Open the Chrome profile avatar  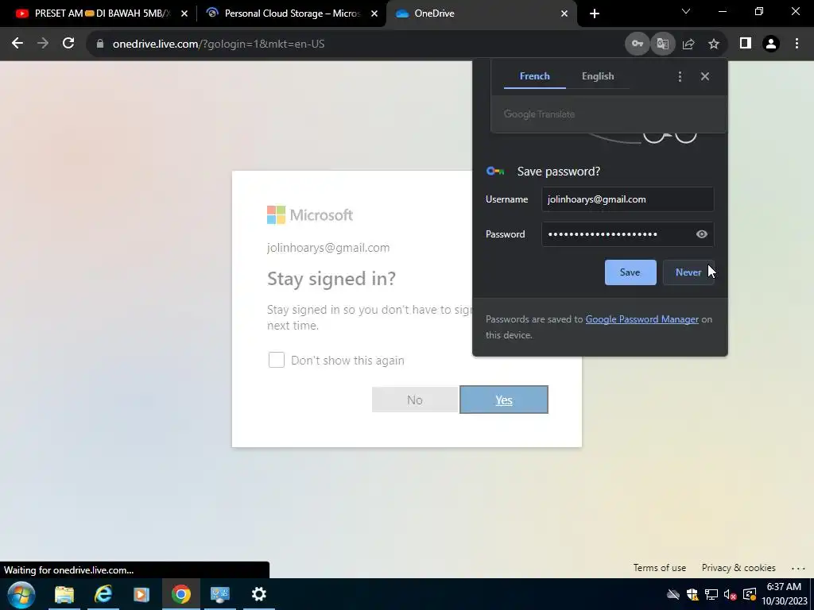[x=771, y=44]
